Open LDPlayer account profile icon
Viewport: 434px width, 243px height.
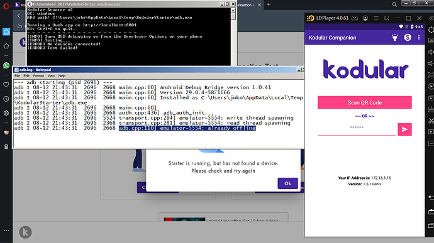(365, 18)
